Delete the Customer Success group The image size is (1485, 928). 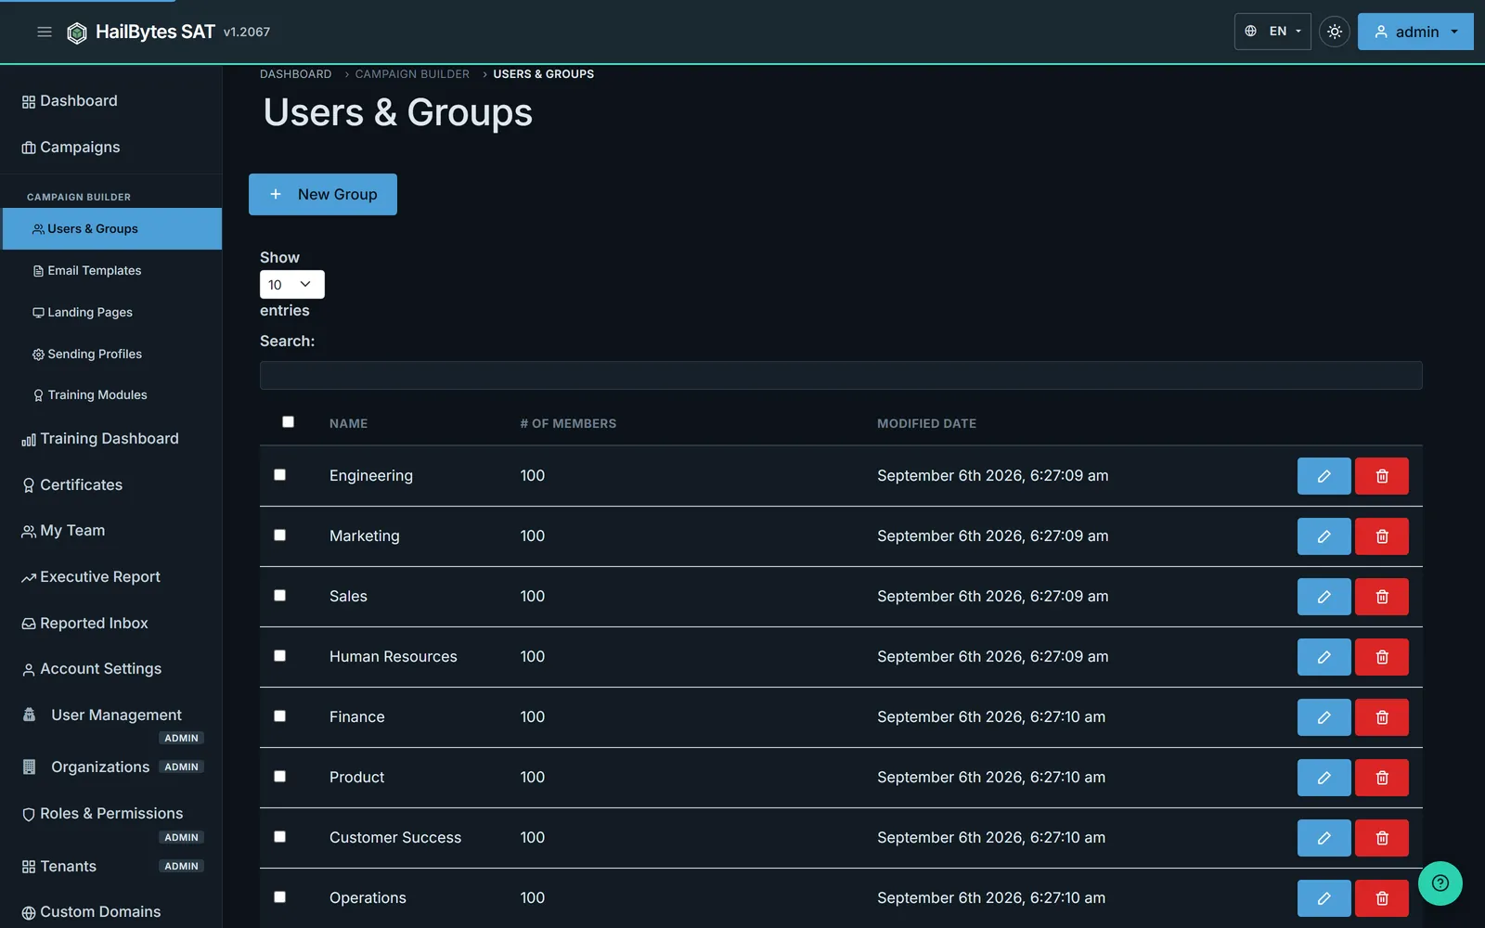(x=1381, y=838)
